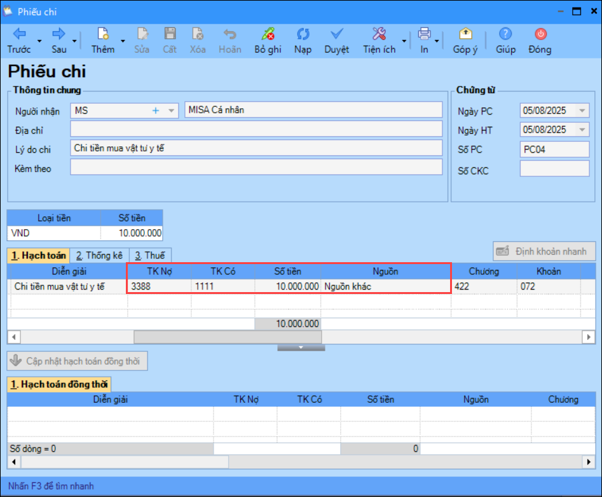Click the Số CKC field

(x=554, y=169)
